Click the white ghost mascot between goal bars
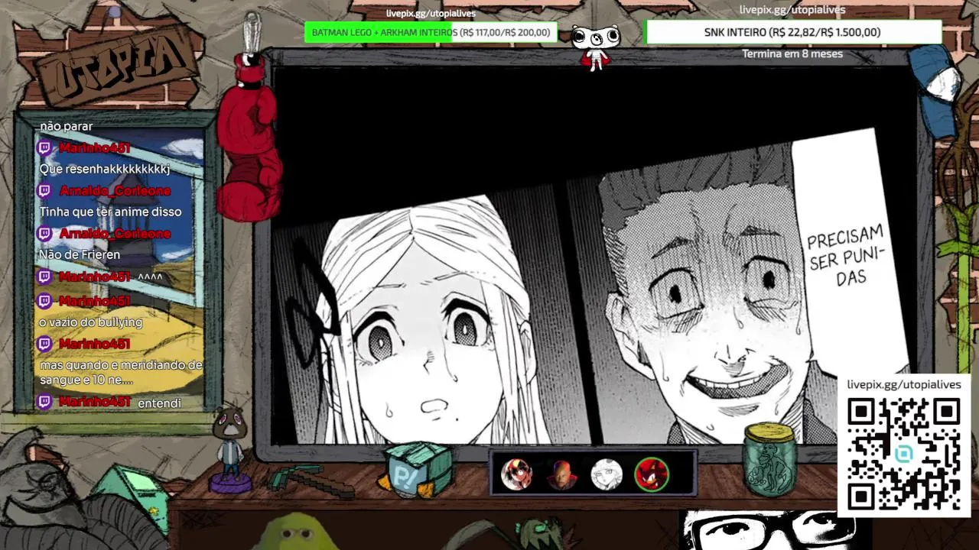Image resolution: width=979 pixels, height=550 pixels. [x=595, y=46]
